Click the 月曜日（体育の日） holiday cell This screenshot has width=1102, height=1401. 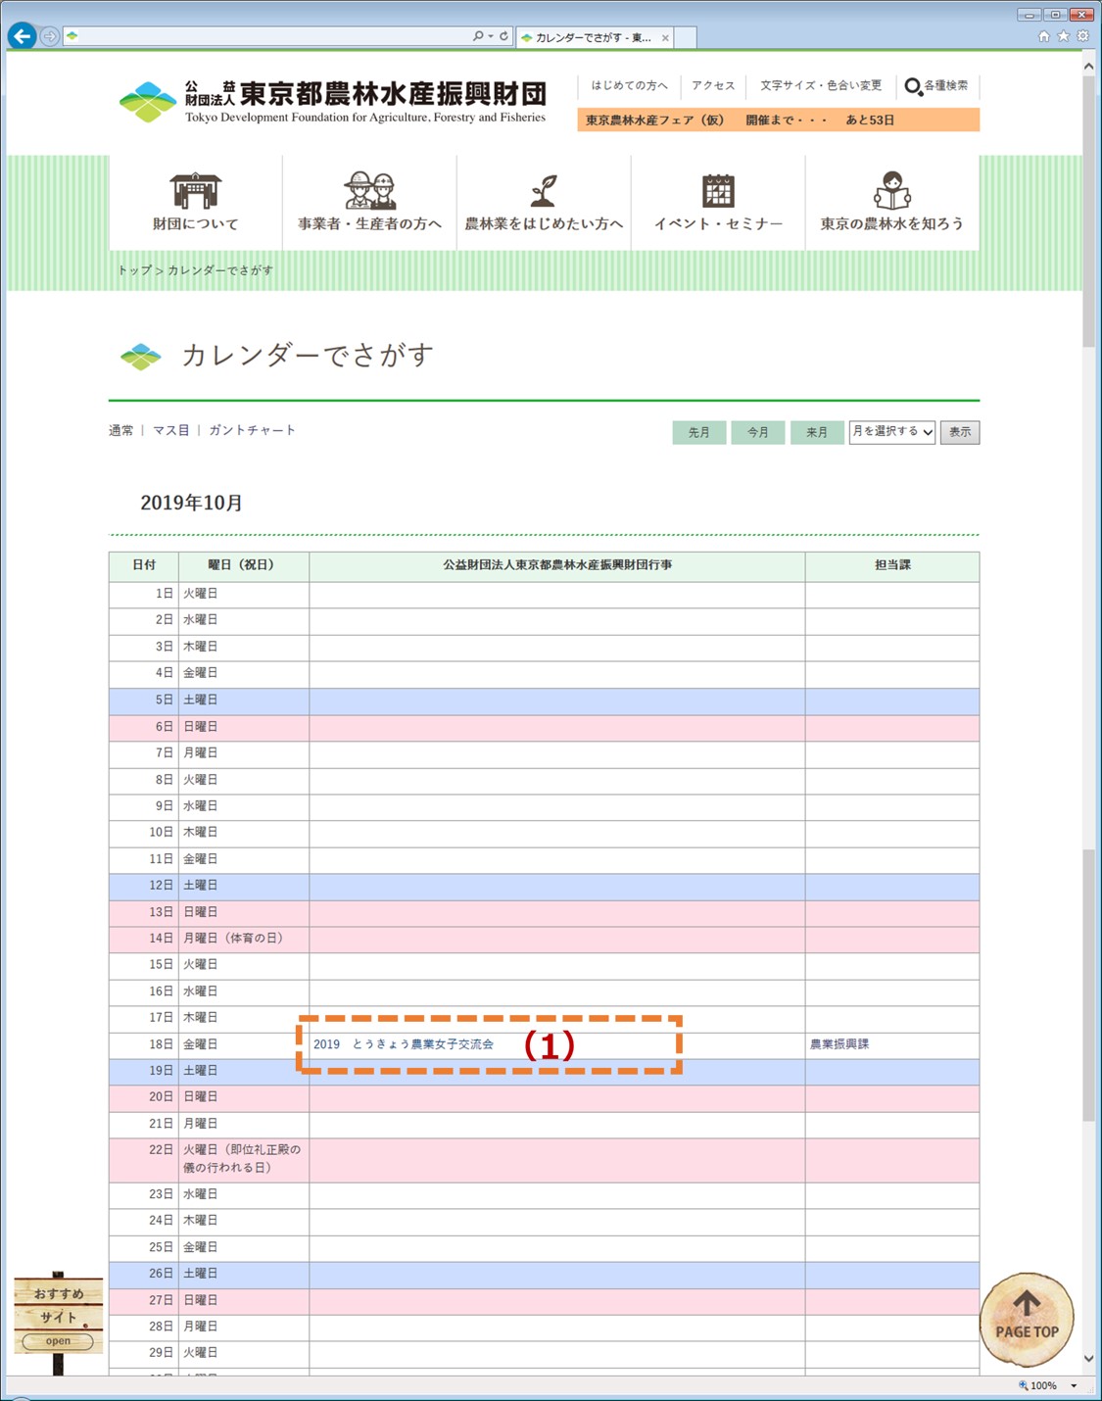(x=244, y=939)
